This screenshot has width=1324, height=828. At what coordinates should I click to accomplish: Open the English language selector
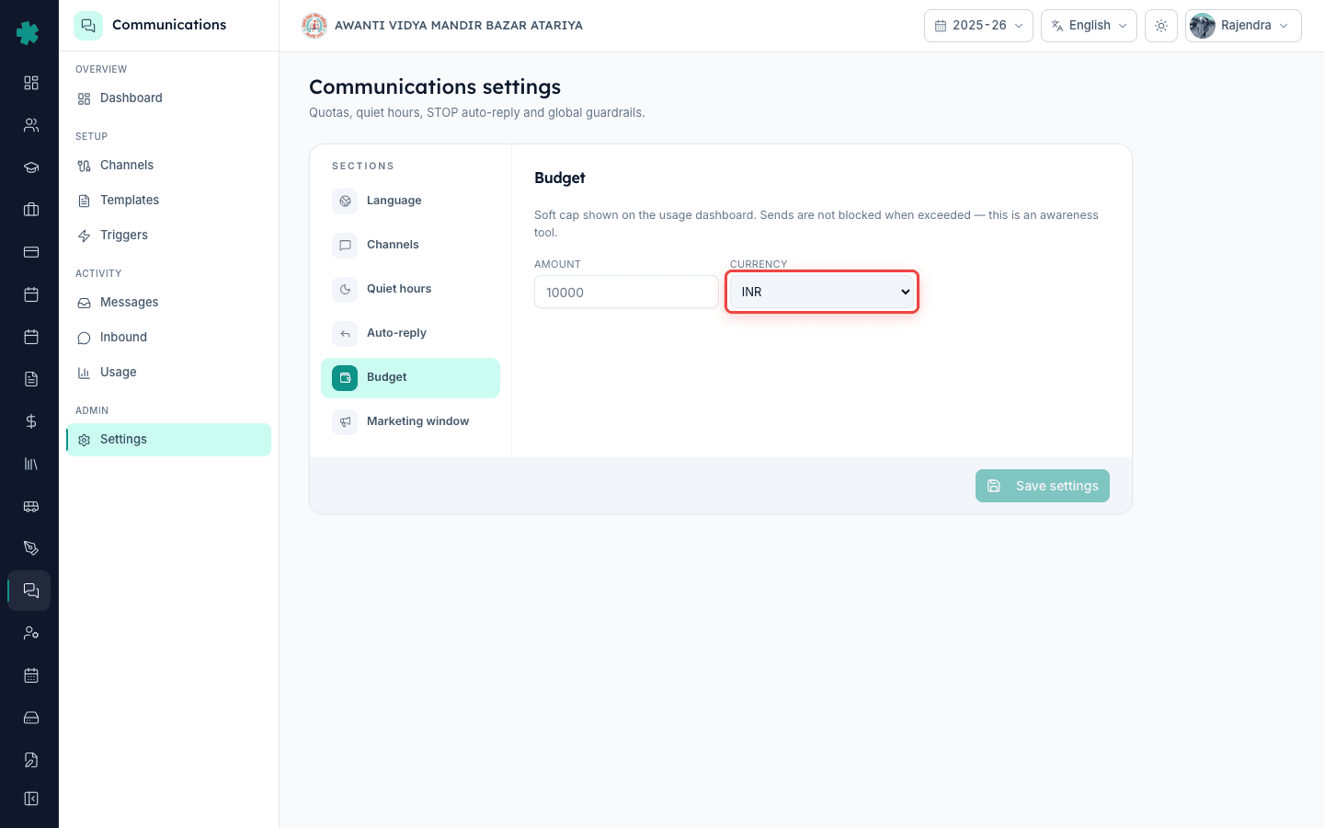[x=1089, y=26]
